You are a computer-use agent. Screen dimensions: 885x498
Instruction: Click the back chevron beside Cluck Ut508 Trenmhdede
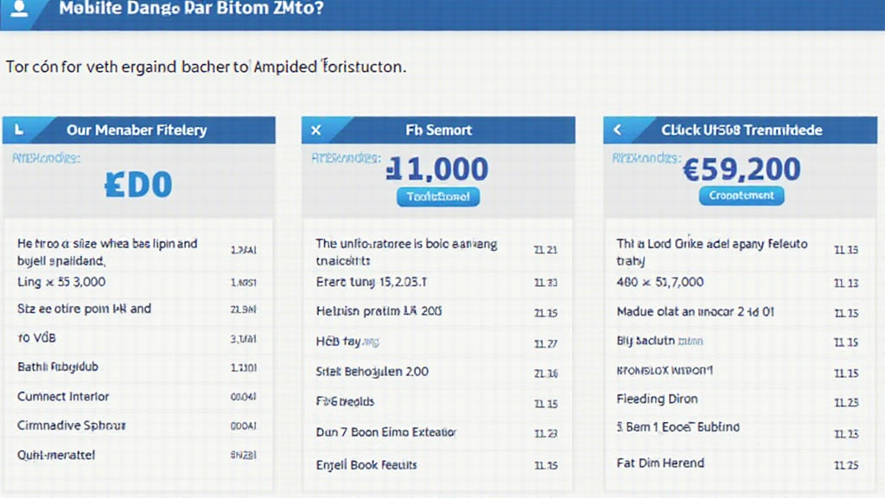(x=617, y=131)
